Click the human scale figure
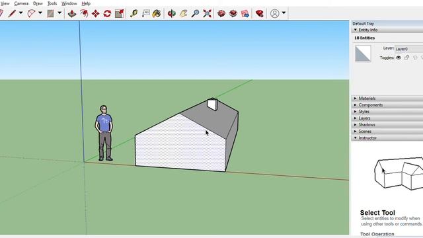 point(104,133)
